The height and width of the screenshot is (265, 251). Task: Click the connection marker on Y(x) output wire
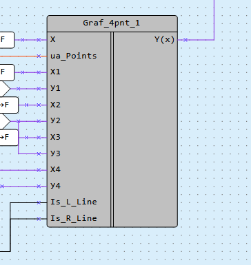click(x=185, y=40)
